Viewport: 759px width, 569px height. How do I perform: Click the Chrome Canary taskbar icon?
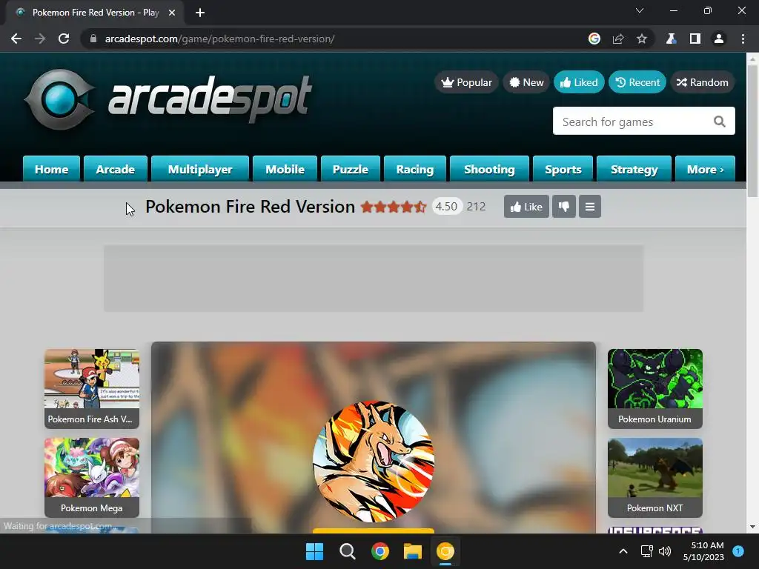pyautogui.click(x=445, y=551)
